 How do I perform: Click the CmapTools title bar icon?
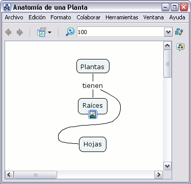coord(7,7)
